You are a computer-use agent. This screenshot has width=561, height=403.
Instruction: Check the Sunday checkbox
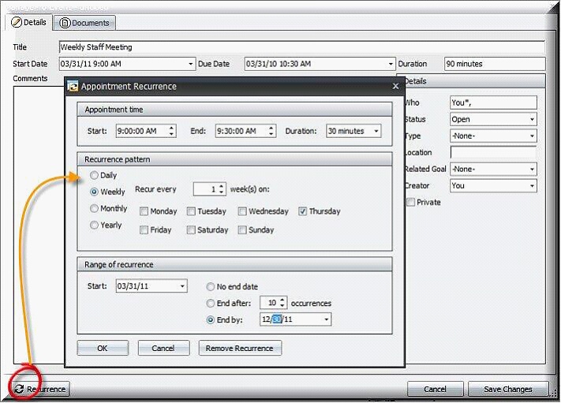click(242, 230)
